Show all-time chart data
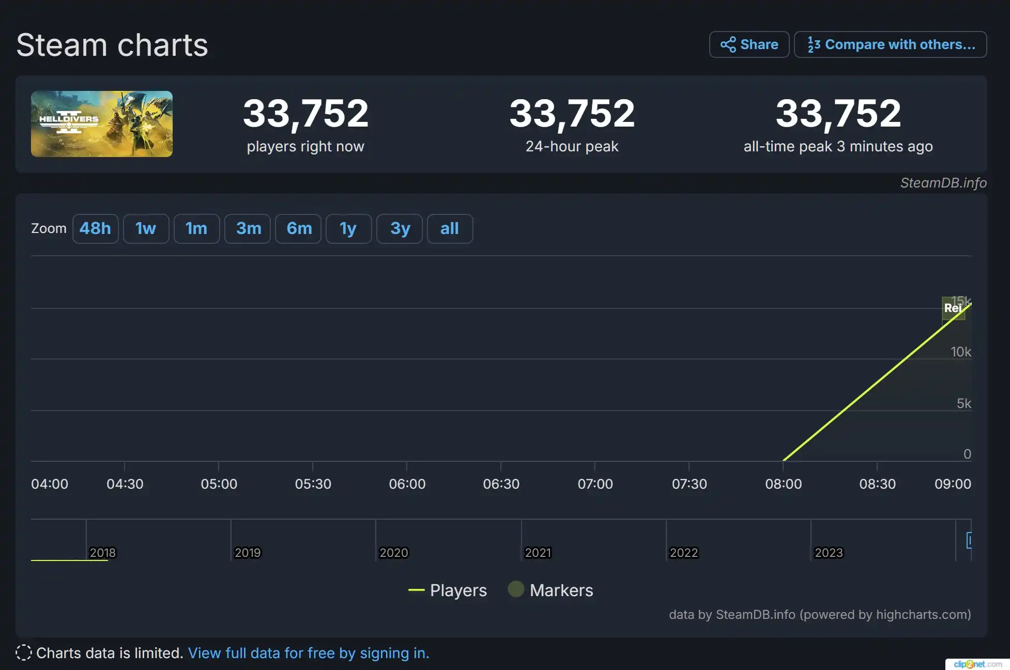1010x670 pixels. click(x=450, y=228)
